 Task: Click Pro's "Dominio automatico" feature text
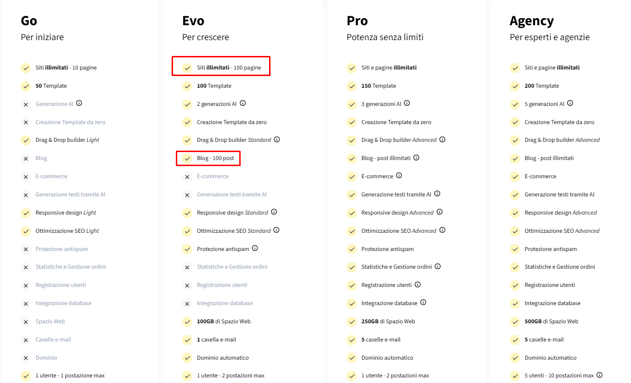(387, 358)
